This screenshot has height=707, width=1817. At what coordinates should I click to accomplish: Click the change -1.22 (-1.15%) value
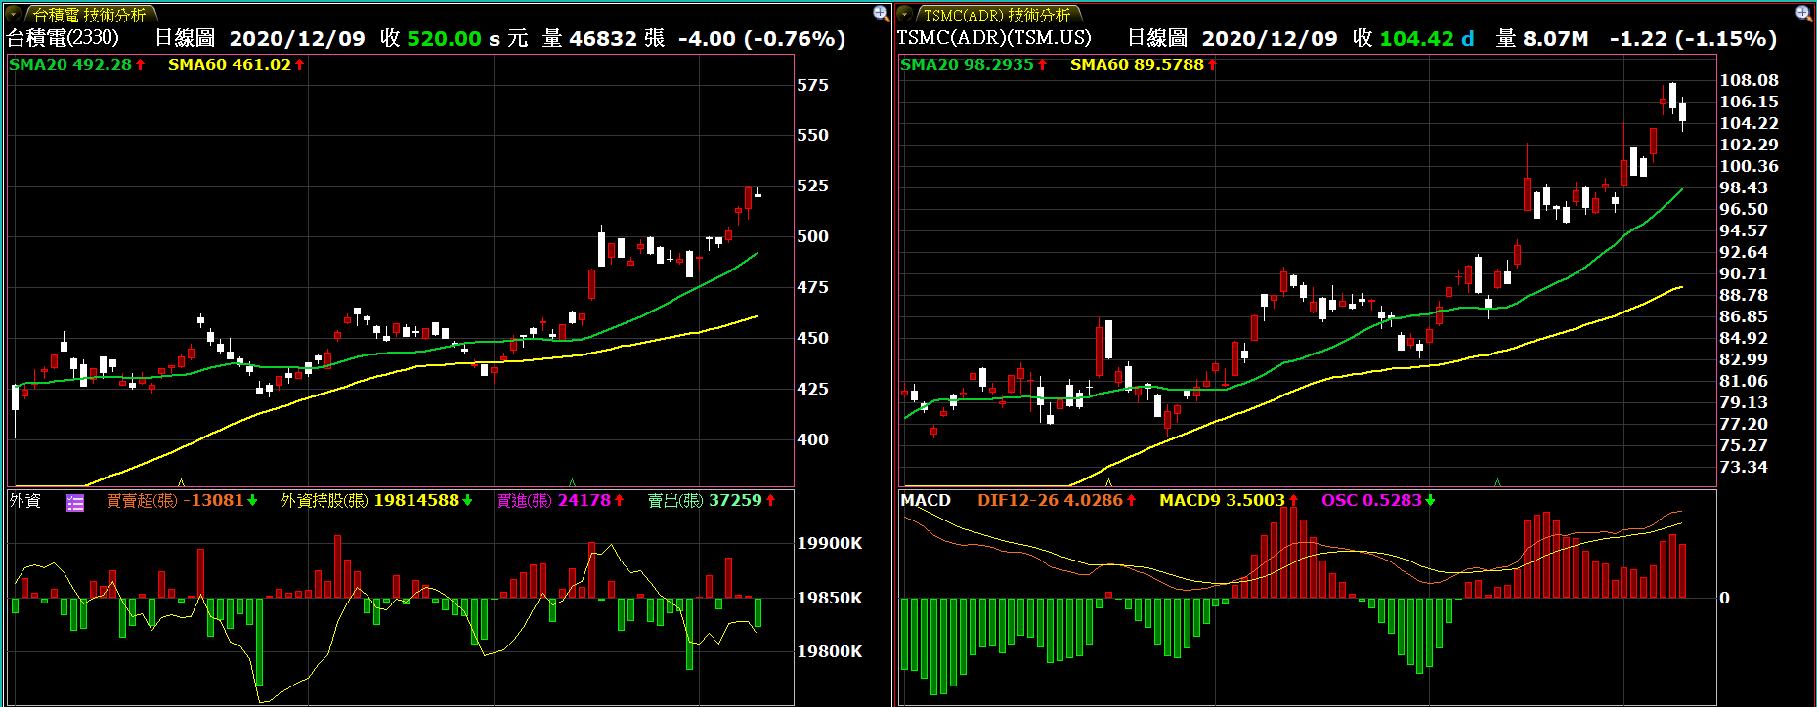(x=1693, y=39)
